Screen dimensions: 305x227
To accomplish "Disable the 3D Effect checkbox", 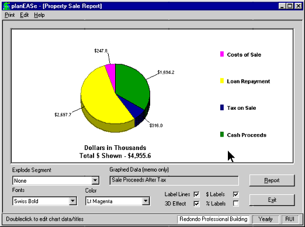I will [x=196, y=204].
